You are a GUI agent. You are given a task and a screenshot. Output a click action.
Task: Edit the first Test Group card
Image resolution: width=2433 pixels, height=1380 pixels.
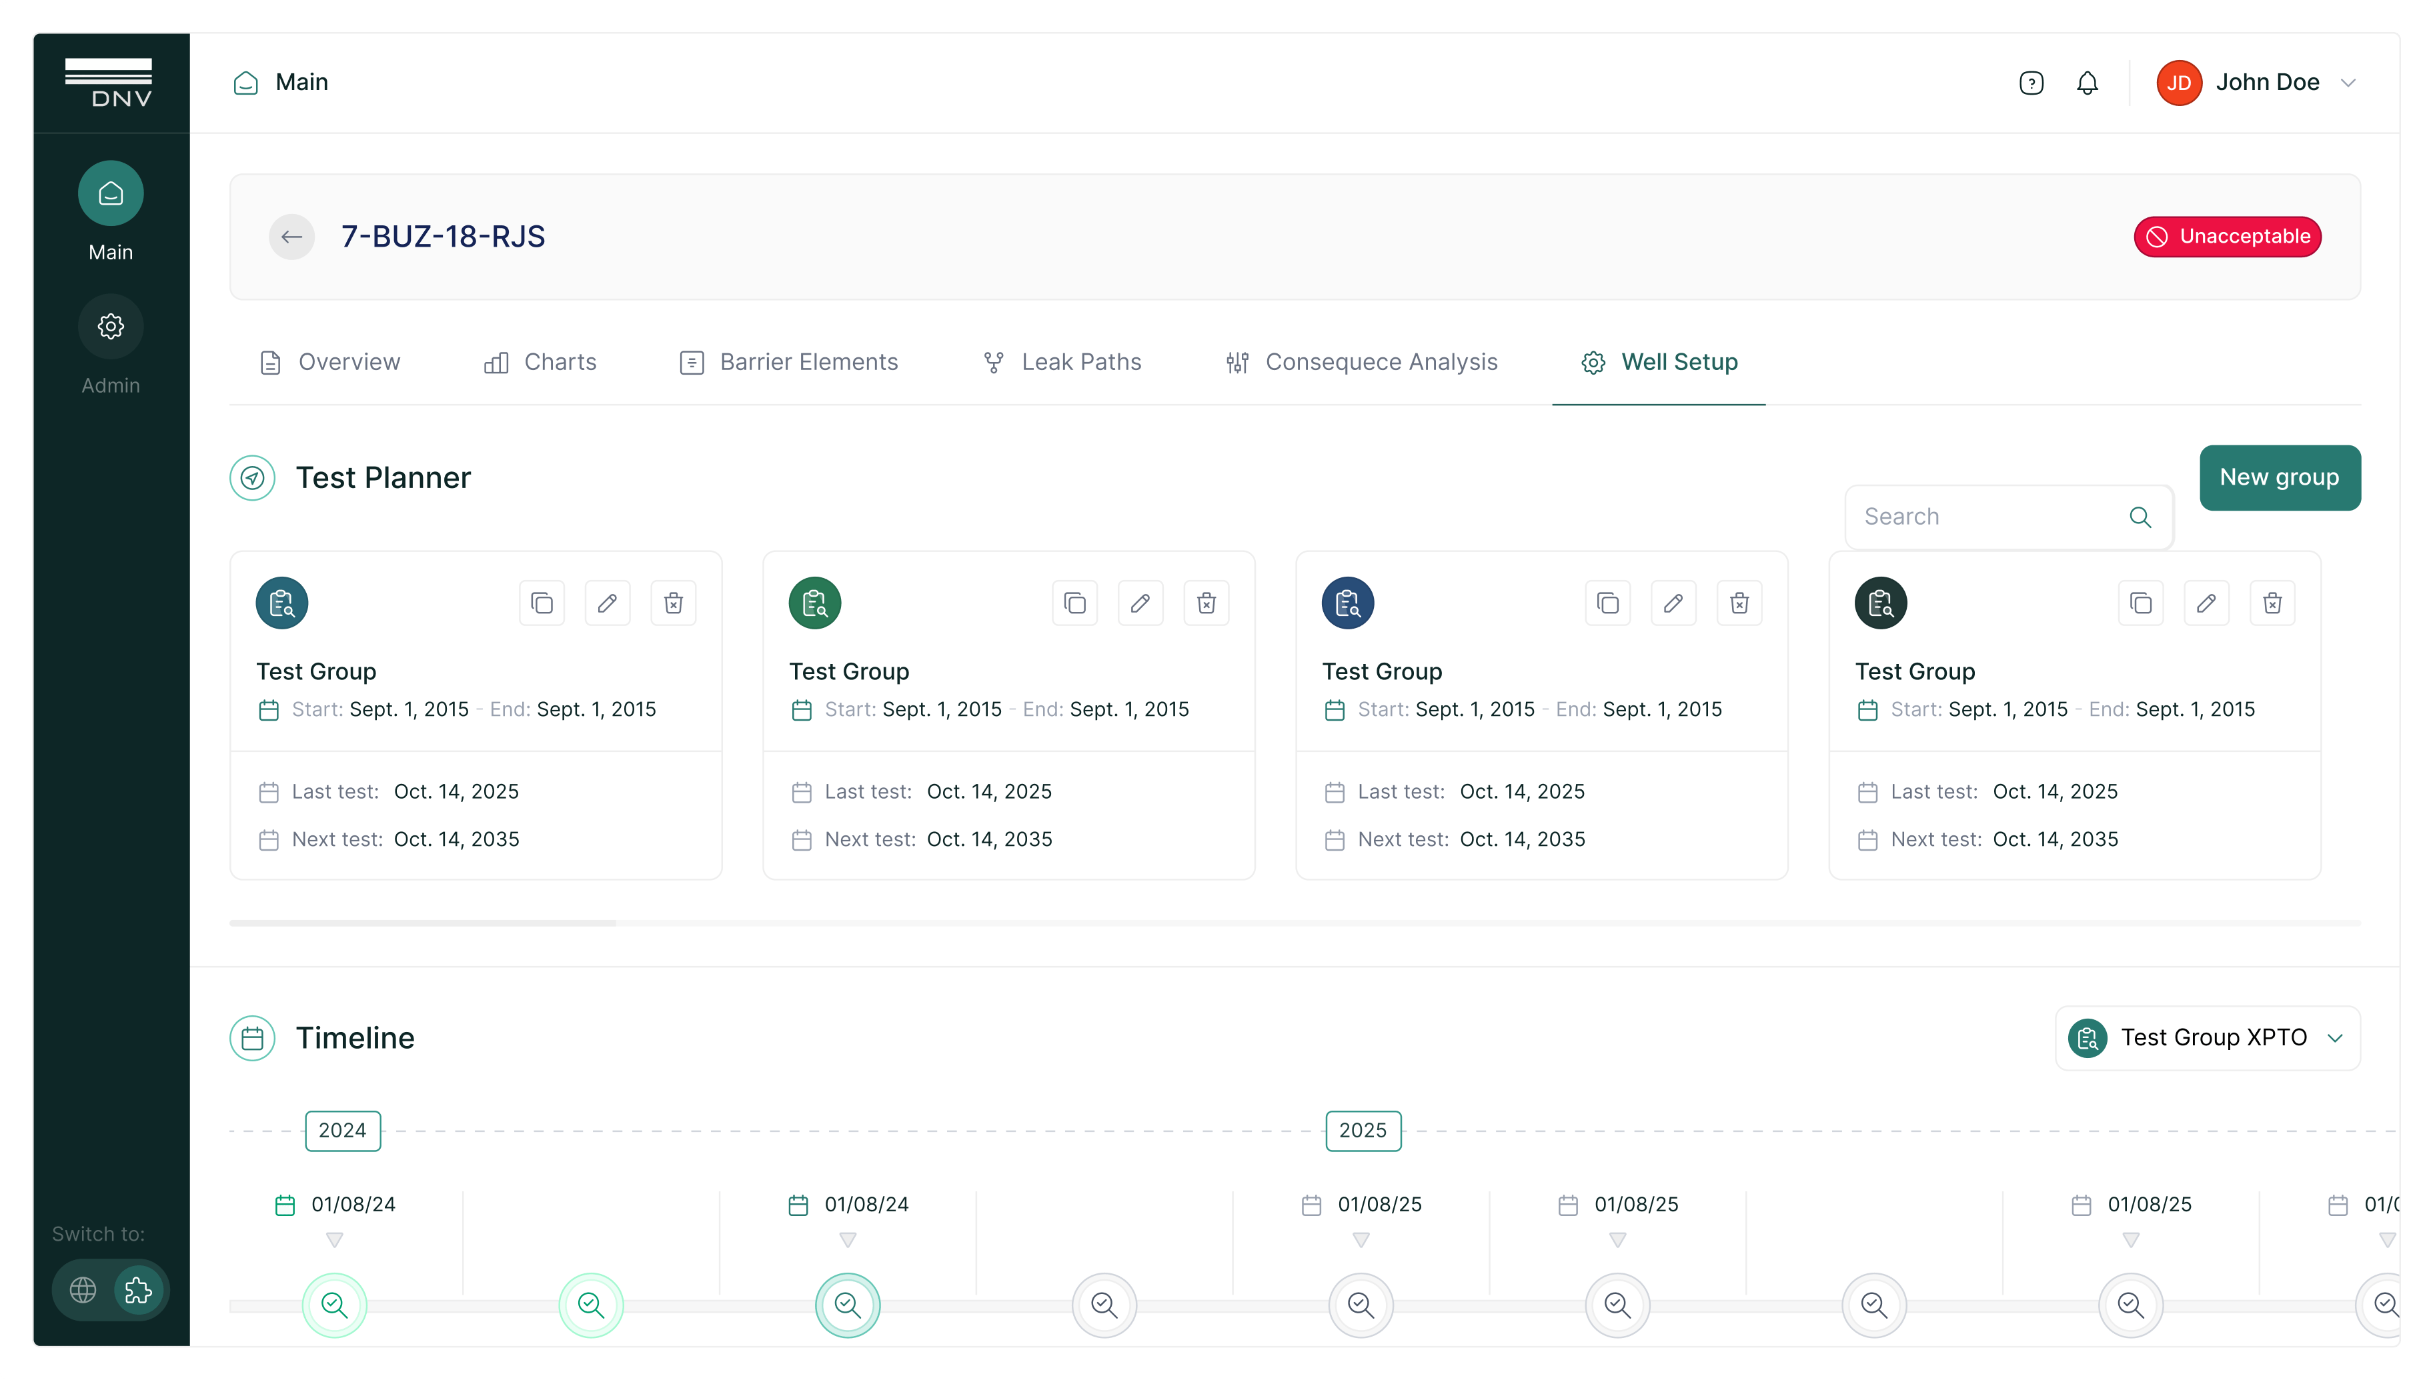point(608,603)
